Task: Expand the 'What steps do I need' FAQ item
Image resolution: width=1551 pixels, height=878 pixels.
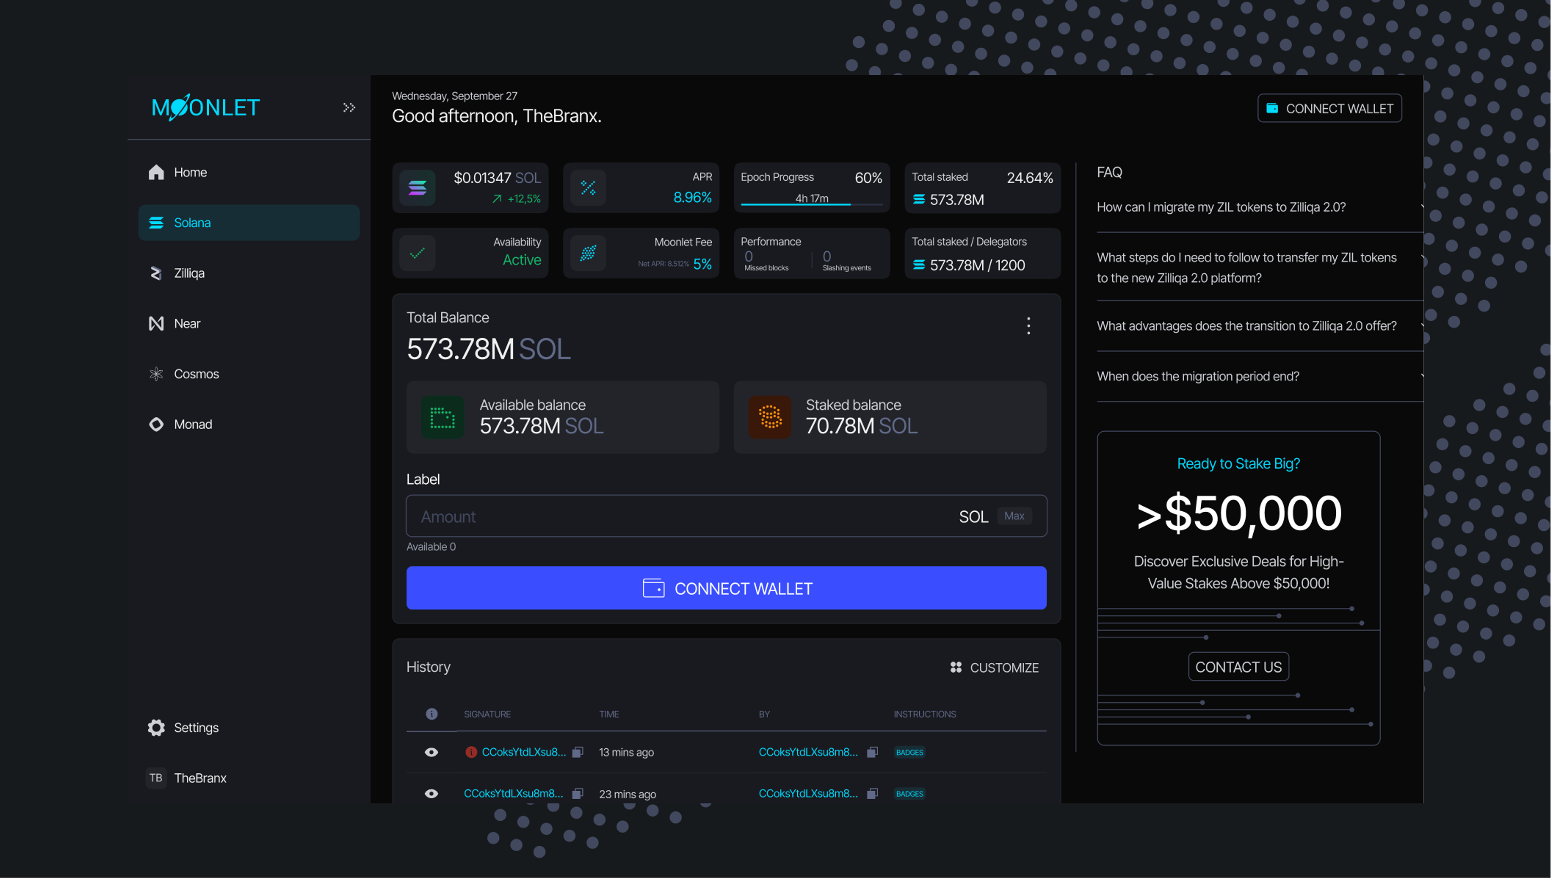Action: 1260,267
